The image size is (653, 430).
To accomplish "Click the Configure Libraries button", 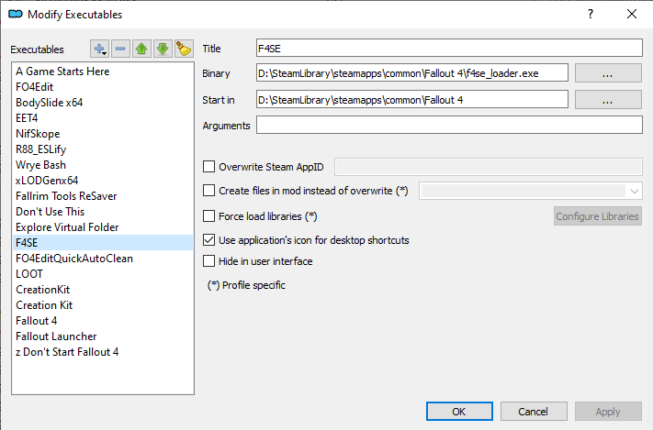I will point(598,216).
